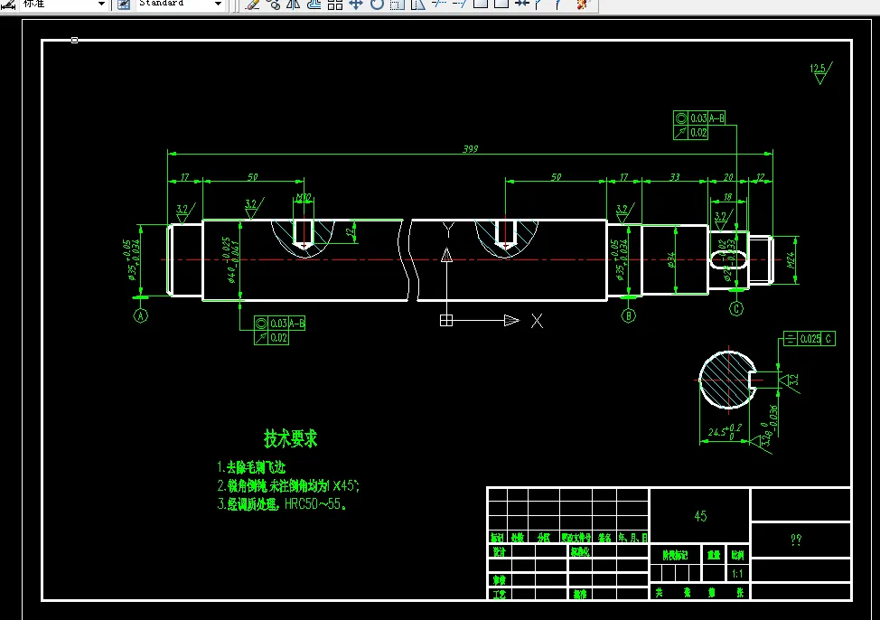
Task: Click the hatched keyway cross-section circle
Action: 727,380
